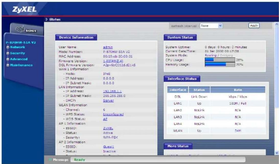Click the LAN4 interface row label
279x164 pixels.
coord(178,124)
